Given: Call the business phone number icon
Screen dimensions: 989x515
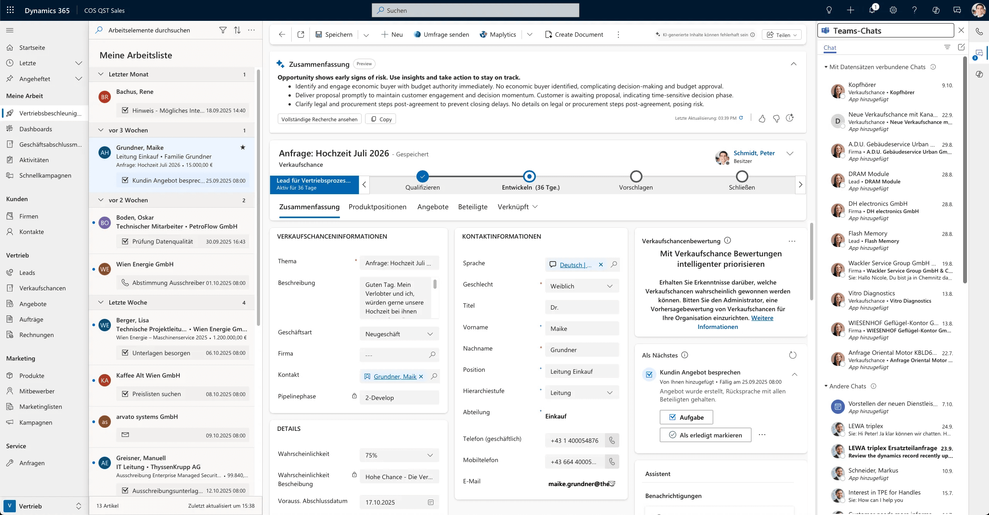Looking at the screenshot, I should [x=612, y=440].
